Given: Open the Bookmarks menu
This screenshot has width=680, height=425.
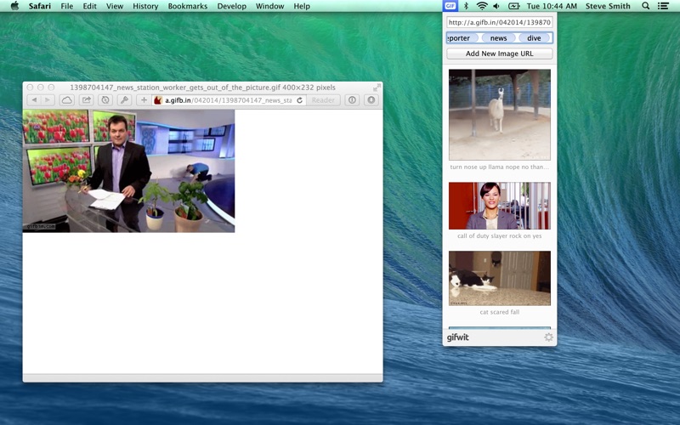Looking at the screenshot, I should pos(187,6).
